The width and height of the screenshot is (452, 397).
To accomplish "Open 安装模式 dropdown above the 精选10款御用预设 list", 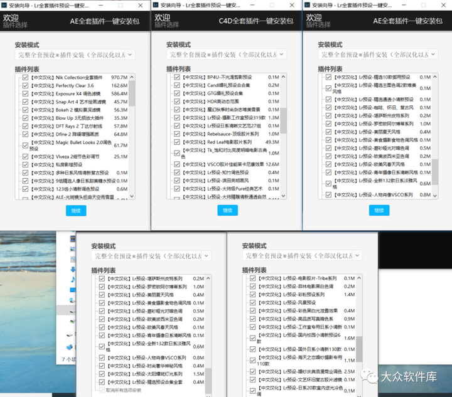I will point(378,55).
